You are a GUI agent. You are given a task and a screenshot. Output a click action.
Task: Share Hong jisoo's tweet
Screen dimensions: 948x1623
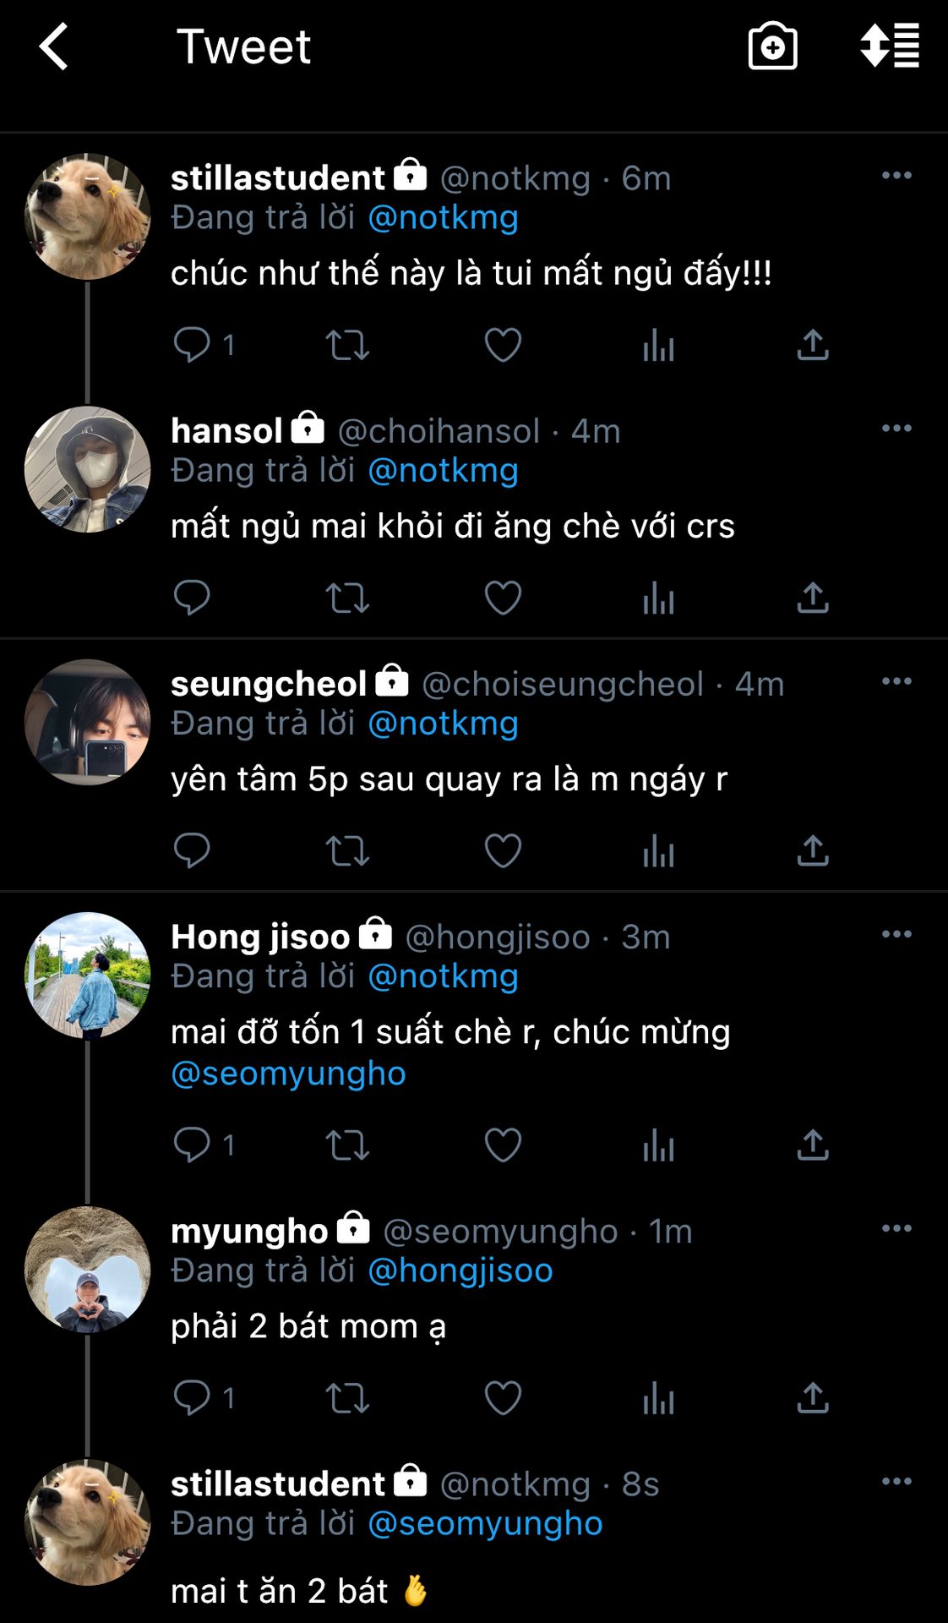click(x=813, y=1145)
